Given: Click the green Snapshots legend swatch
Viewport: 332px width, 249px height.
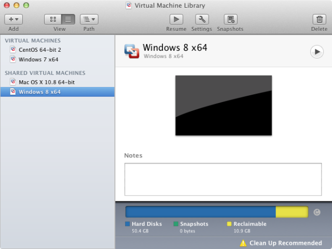Looking at the screenshot, I should [176, 224].
